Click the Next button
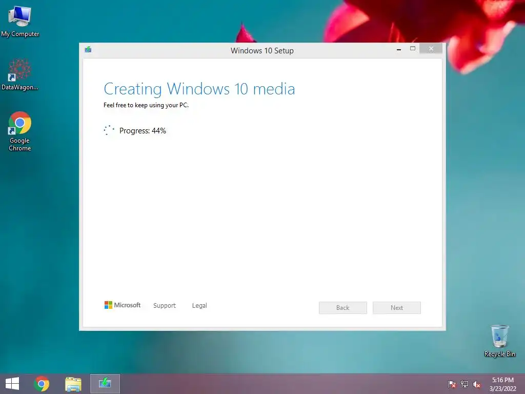 (x=397, y=308)
